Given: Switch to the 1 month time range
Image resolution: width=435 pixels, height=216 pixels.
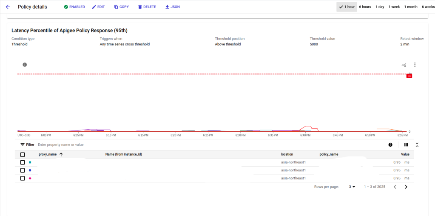Looking at the screenshot, I should [411, 7].
